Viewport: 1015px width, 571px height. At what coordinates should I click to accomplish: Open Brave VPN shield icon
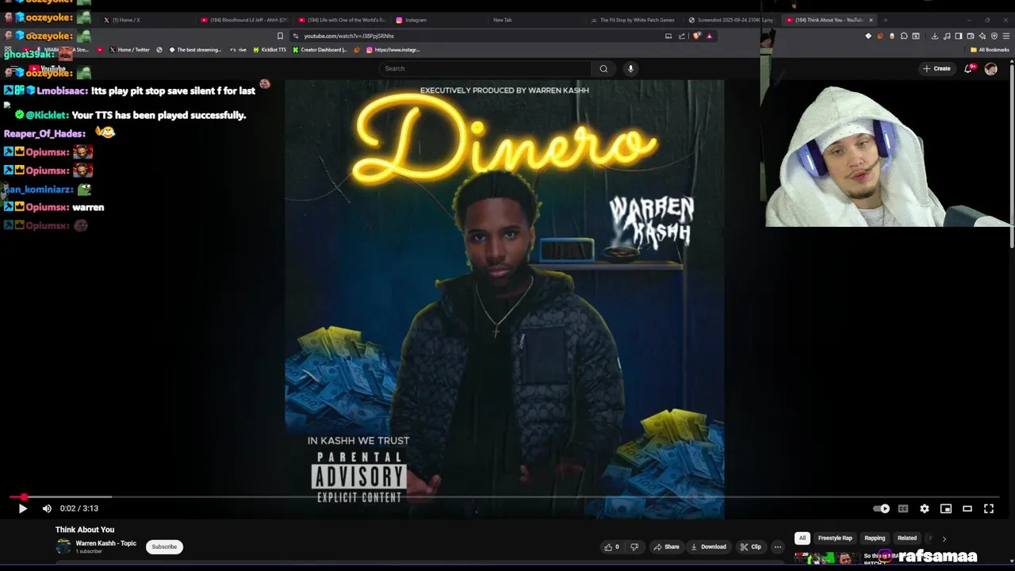click(994, 36)
